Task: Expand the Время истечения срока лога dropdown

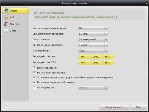Action: (93, 34)
